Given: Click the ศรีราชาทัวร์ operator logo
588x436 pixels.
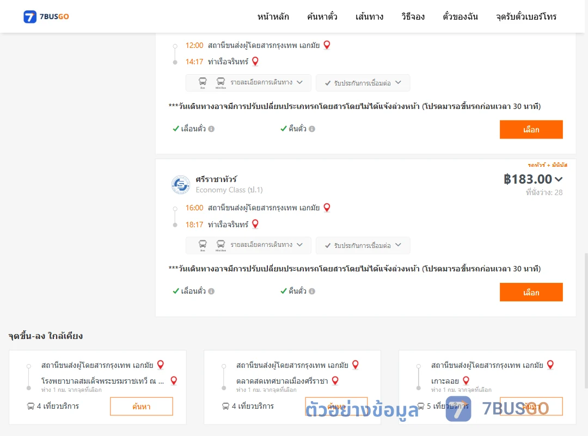Looking at the screenshot, I should [181, 184].
